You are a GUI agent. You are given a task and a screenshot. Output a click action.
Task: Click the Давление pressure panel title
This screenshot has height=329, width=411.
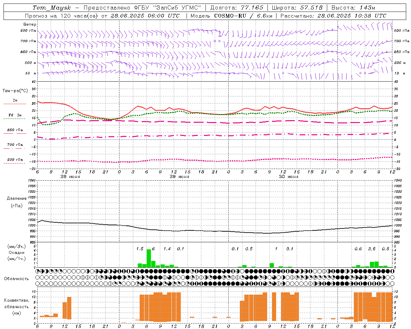point(16,199)
